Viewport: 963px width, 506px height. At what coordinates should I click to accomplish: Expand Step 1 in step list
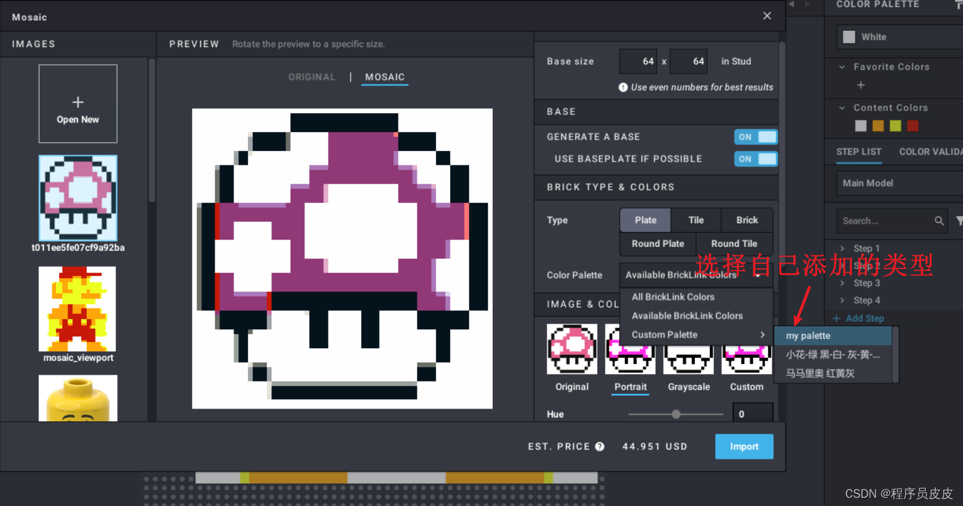[842, 248]
